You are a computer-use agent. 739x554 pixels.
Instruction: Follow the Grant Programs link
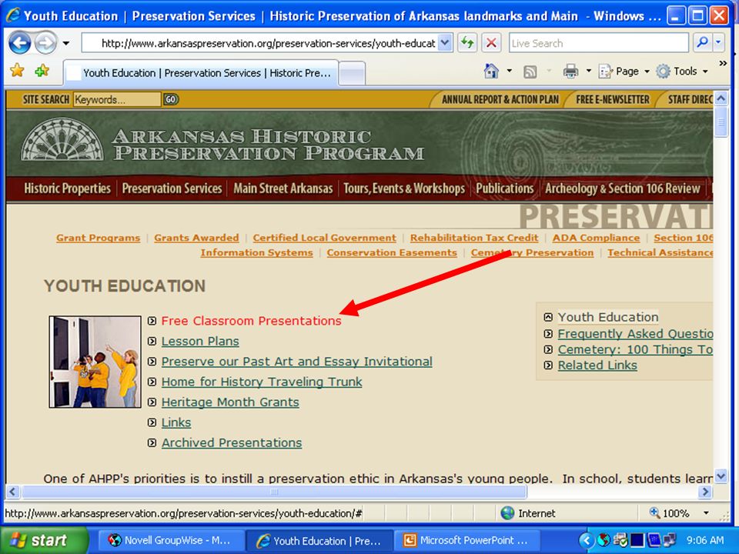tap(98, 238)
